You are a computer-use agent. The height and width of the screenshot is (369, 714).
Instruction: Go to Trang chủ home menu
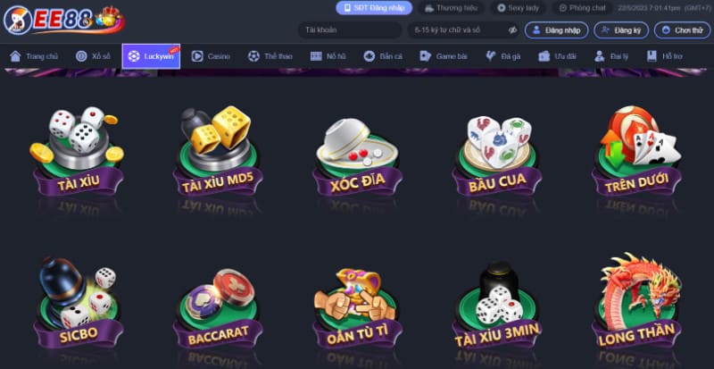pyautogui.click(x=34, y=56)
